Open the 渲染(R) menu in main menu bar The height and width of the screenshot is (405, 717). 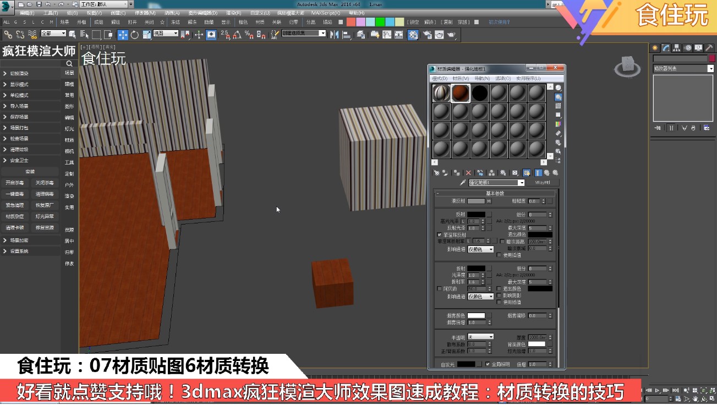tap(234, 13)
